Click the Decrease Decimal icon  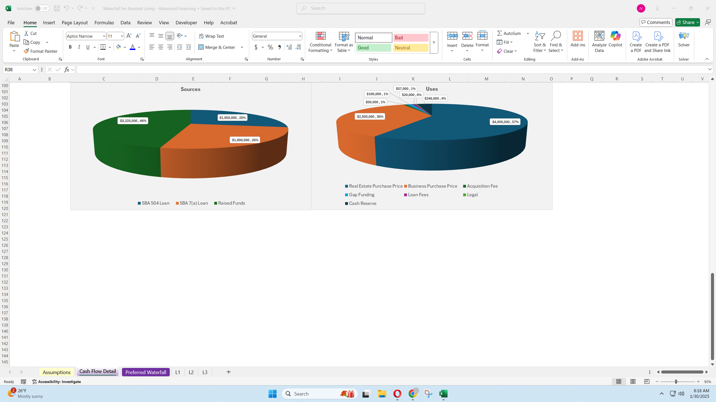298,47
